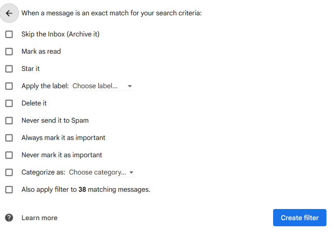Go back with the left arrow icon
This screenshot has height=237, width=336.
click(x=9, y=13)
